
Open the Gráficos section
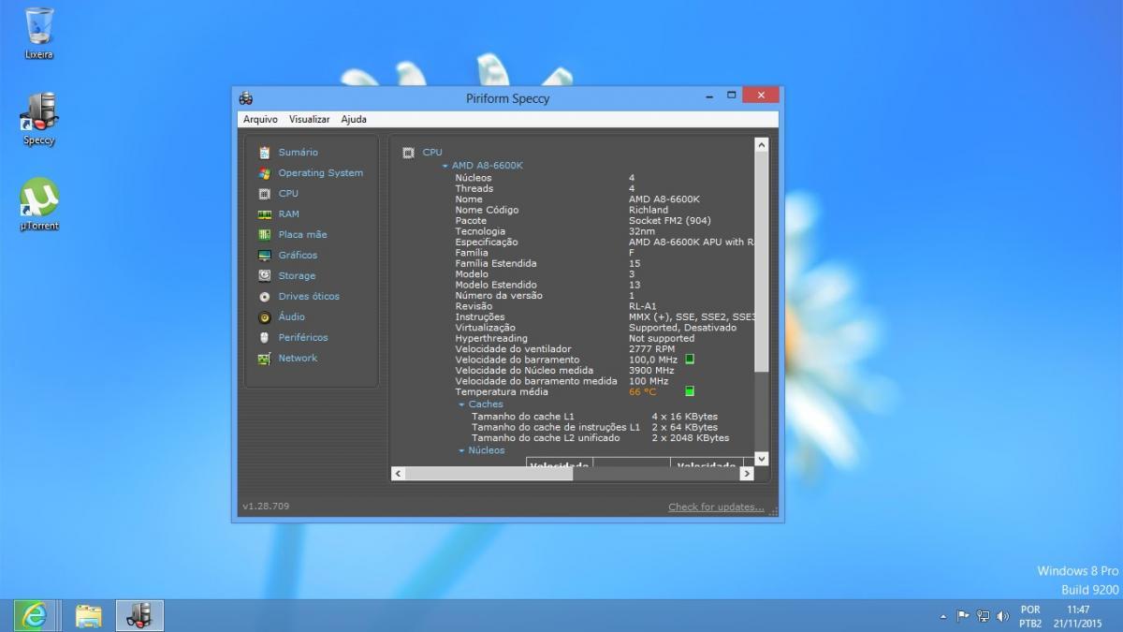pyautogui.click(x=298, y=256)
